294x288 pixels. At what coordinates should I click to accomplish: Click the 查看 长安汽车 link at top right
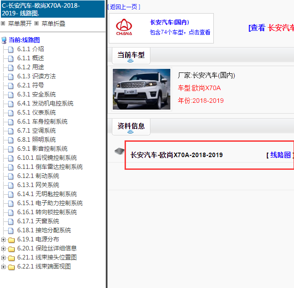pos(271,28)
